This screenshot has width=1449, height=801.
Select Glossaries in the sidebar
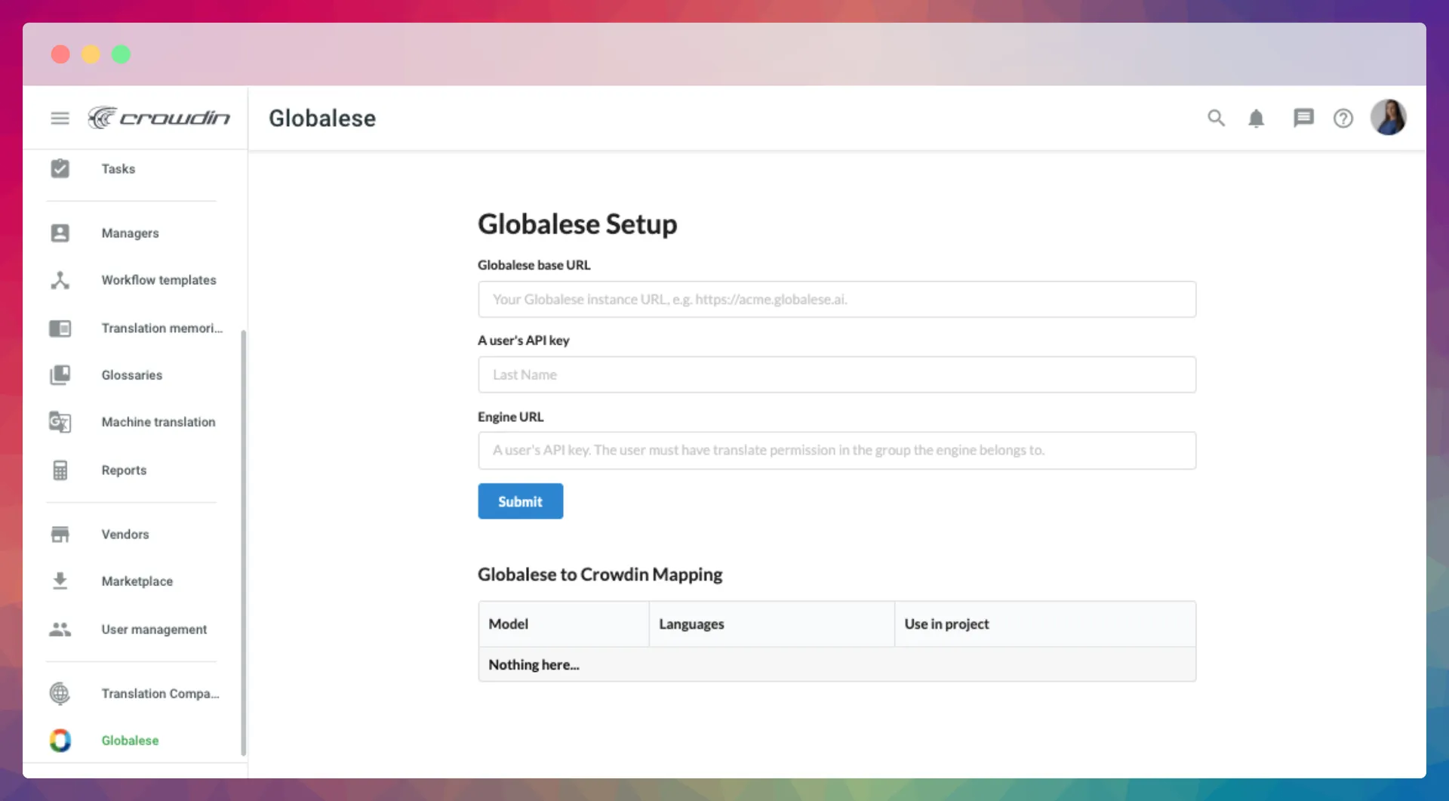pos(132,375)
